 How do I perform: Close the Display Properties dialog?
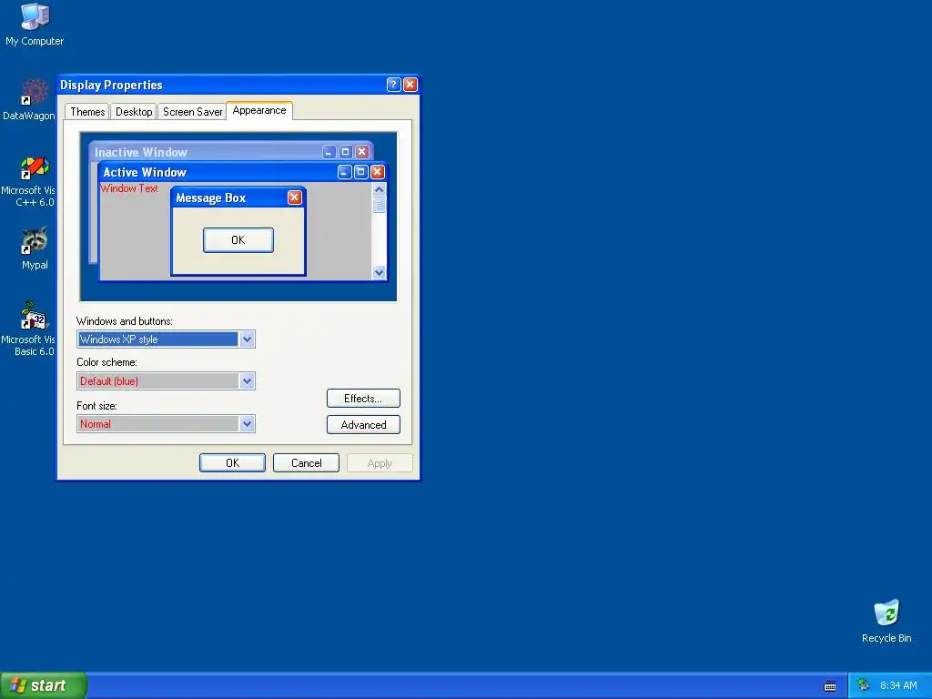(410, 85)
